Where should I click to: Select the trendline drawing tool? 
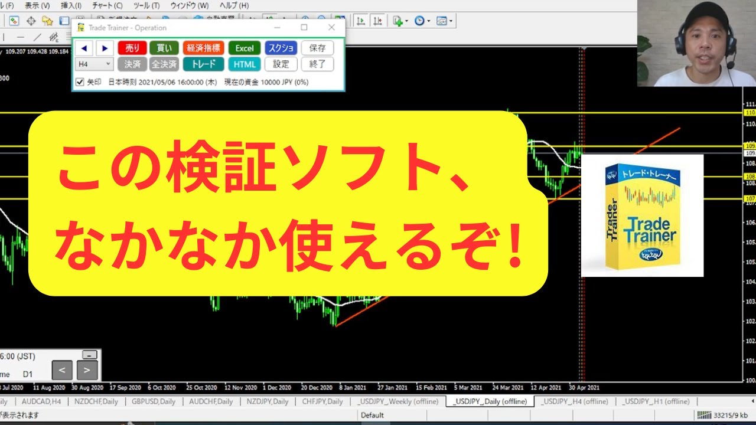coord(38,37)
